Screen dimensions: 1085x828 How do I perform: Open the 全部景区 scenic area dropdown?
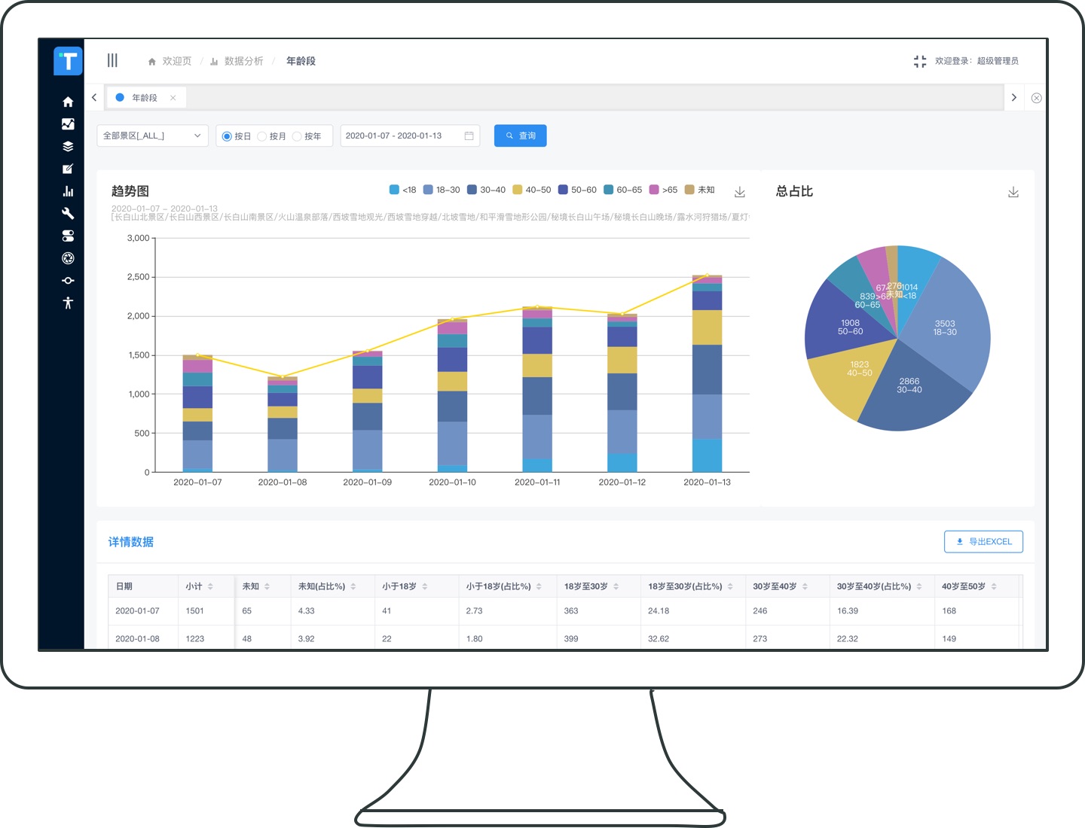[x=152, y=135]
